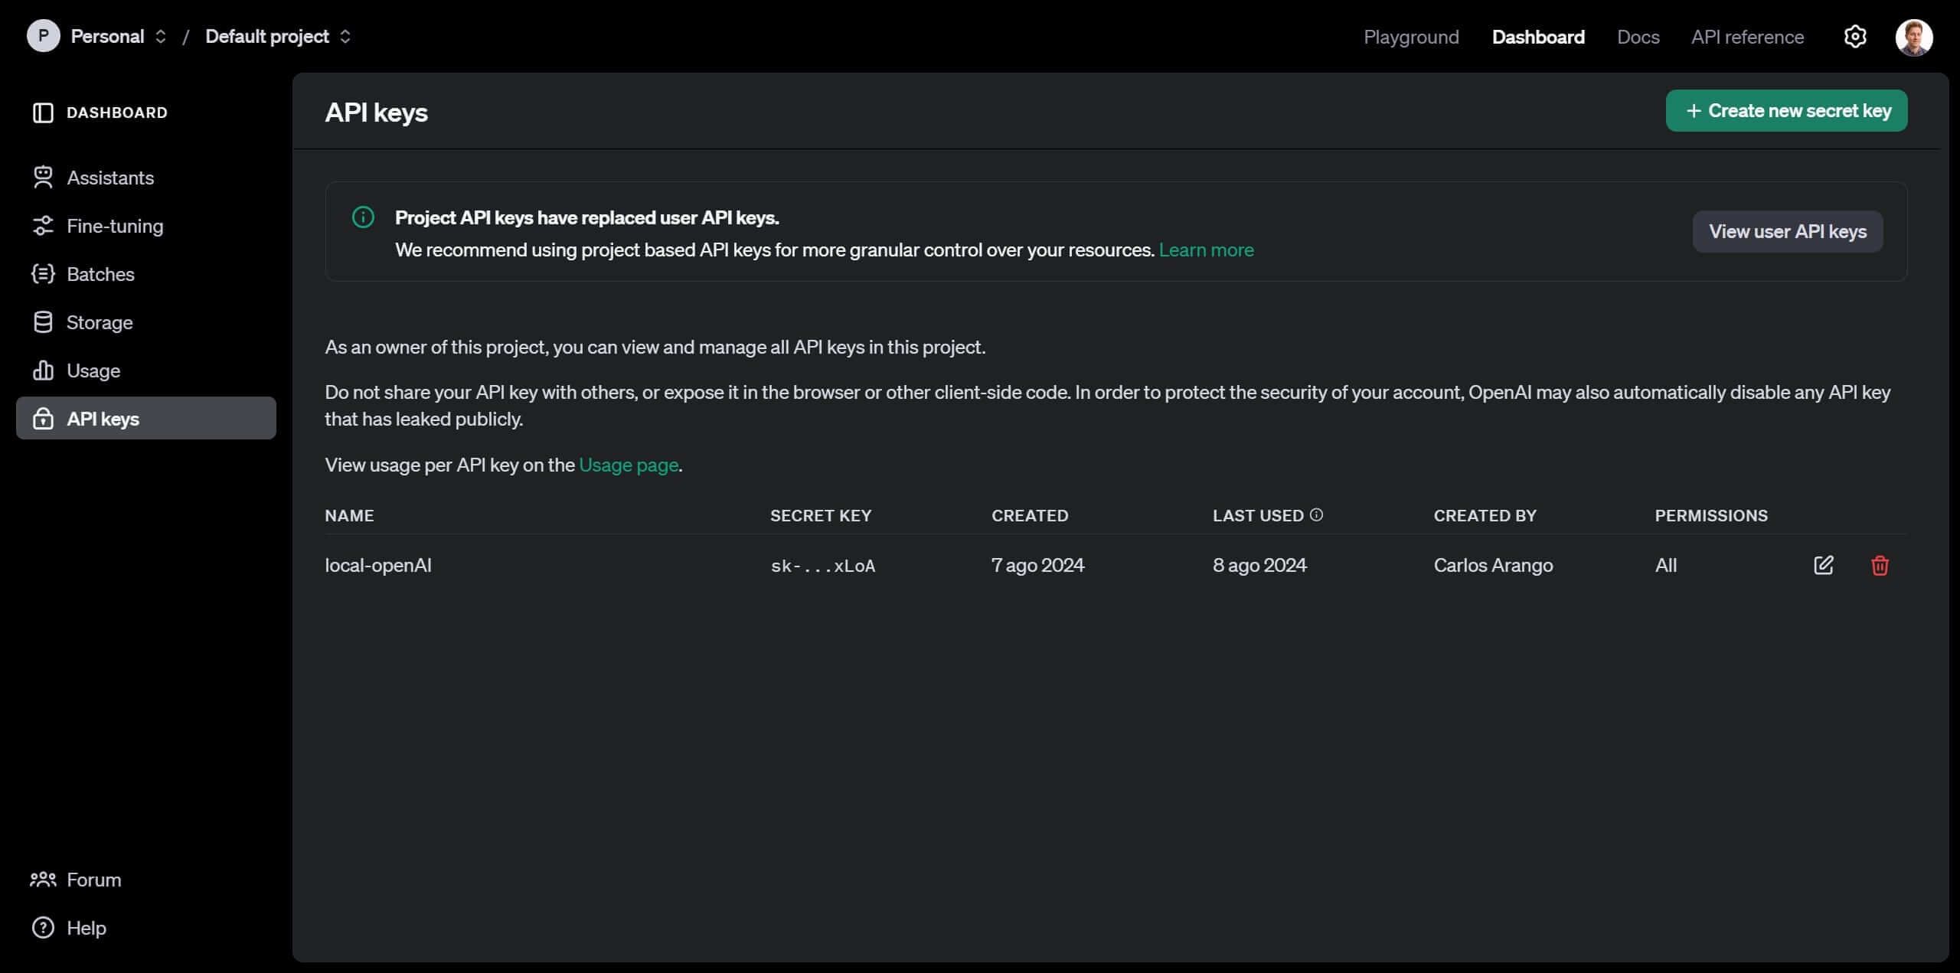
Task: Open the Help section
Action: click(x=87, y=928)
